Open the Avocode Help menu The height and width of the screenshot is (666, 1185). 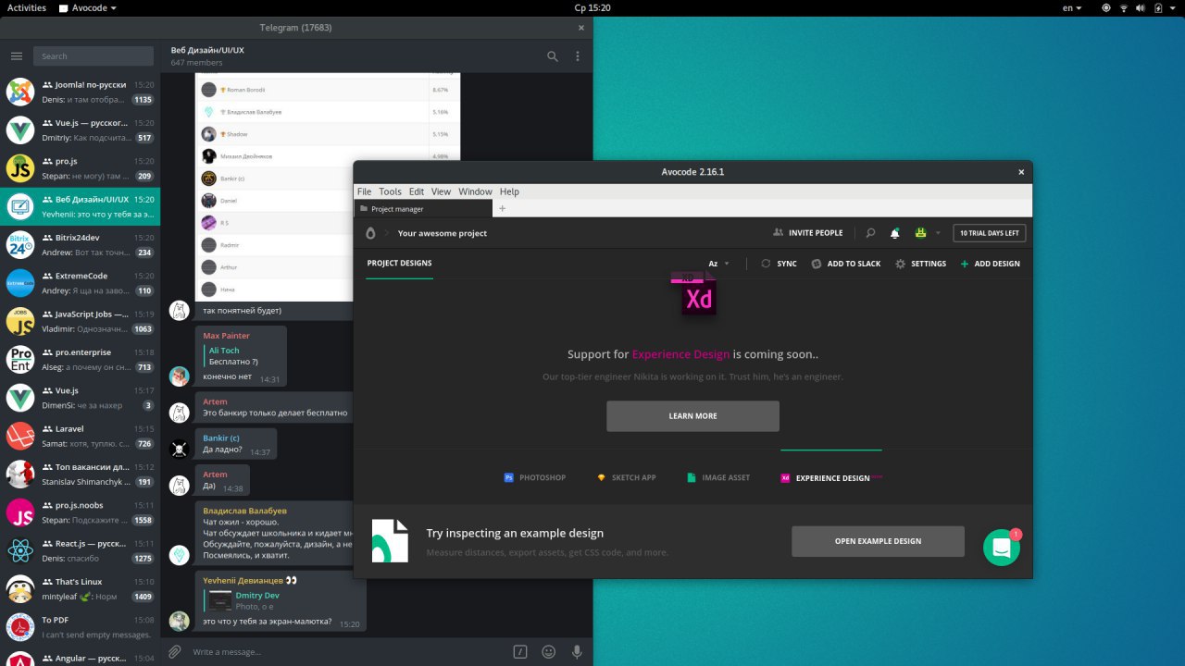(x=509, y=191)
